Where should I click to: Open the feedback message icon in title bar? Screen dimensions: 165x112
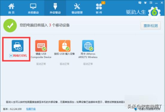pyautogui.click(x=140, y=3)
